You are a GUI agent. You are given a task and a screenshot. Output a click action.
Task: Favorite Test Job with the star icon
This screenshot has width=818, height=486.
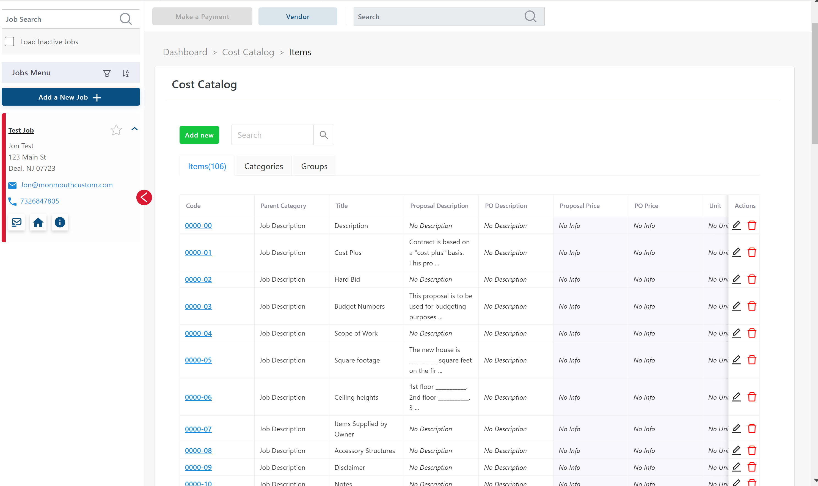(x=116, y=130)
